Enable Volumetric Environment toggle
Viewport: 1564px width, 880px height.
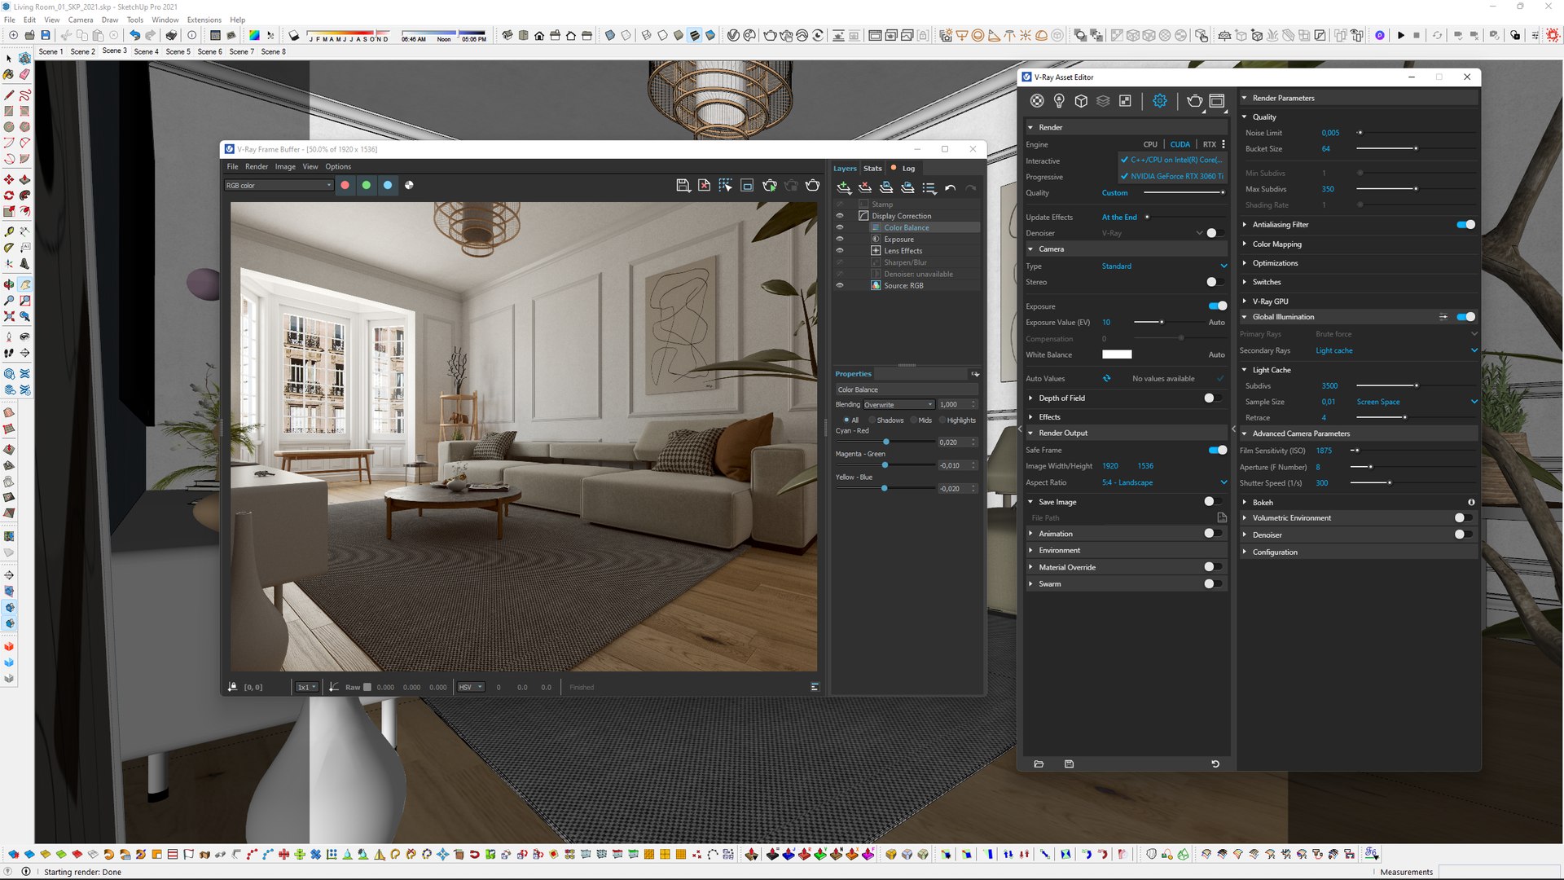click(1463, 518)
